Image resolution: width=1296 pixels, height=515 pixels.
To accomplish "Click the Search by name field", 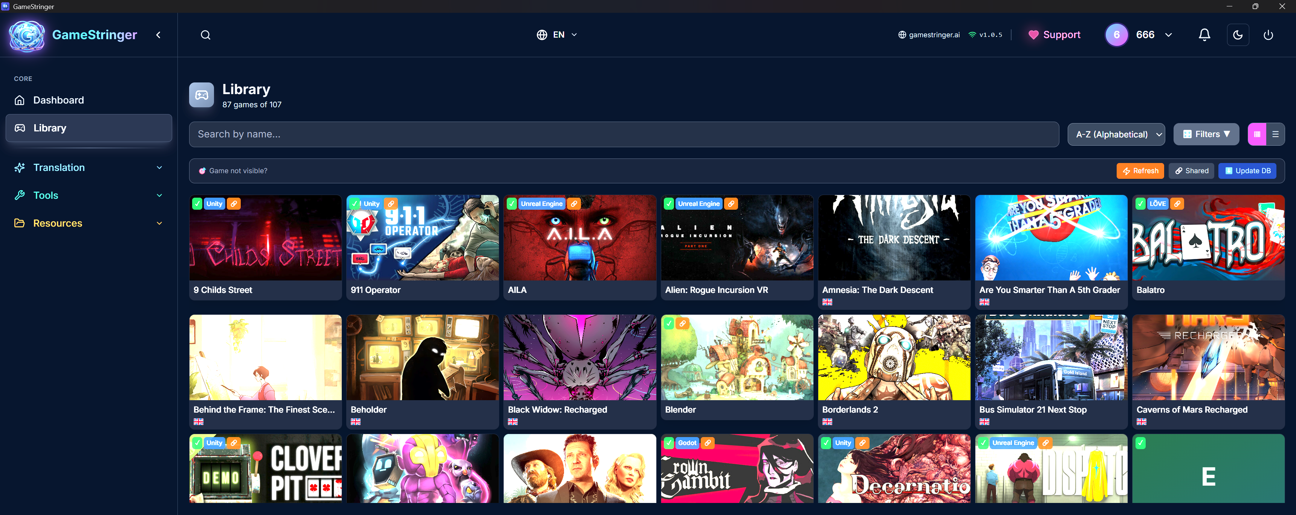I will pos(624,134).
